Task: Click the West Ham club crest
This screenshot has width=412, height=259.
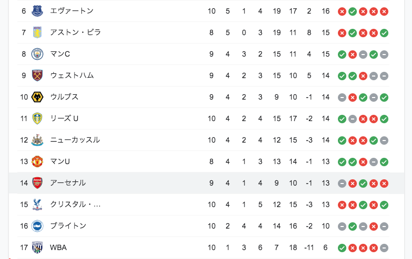Action: (x=37, y=75)
